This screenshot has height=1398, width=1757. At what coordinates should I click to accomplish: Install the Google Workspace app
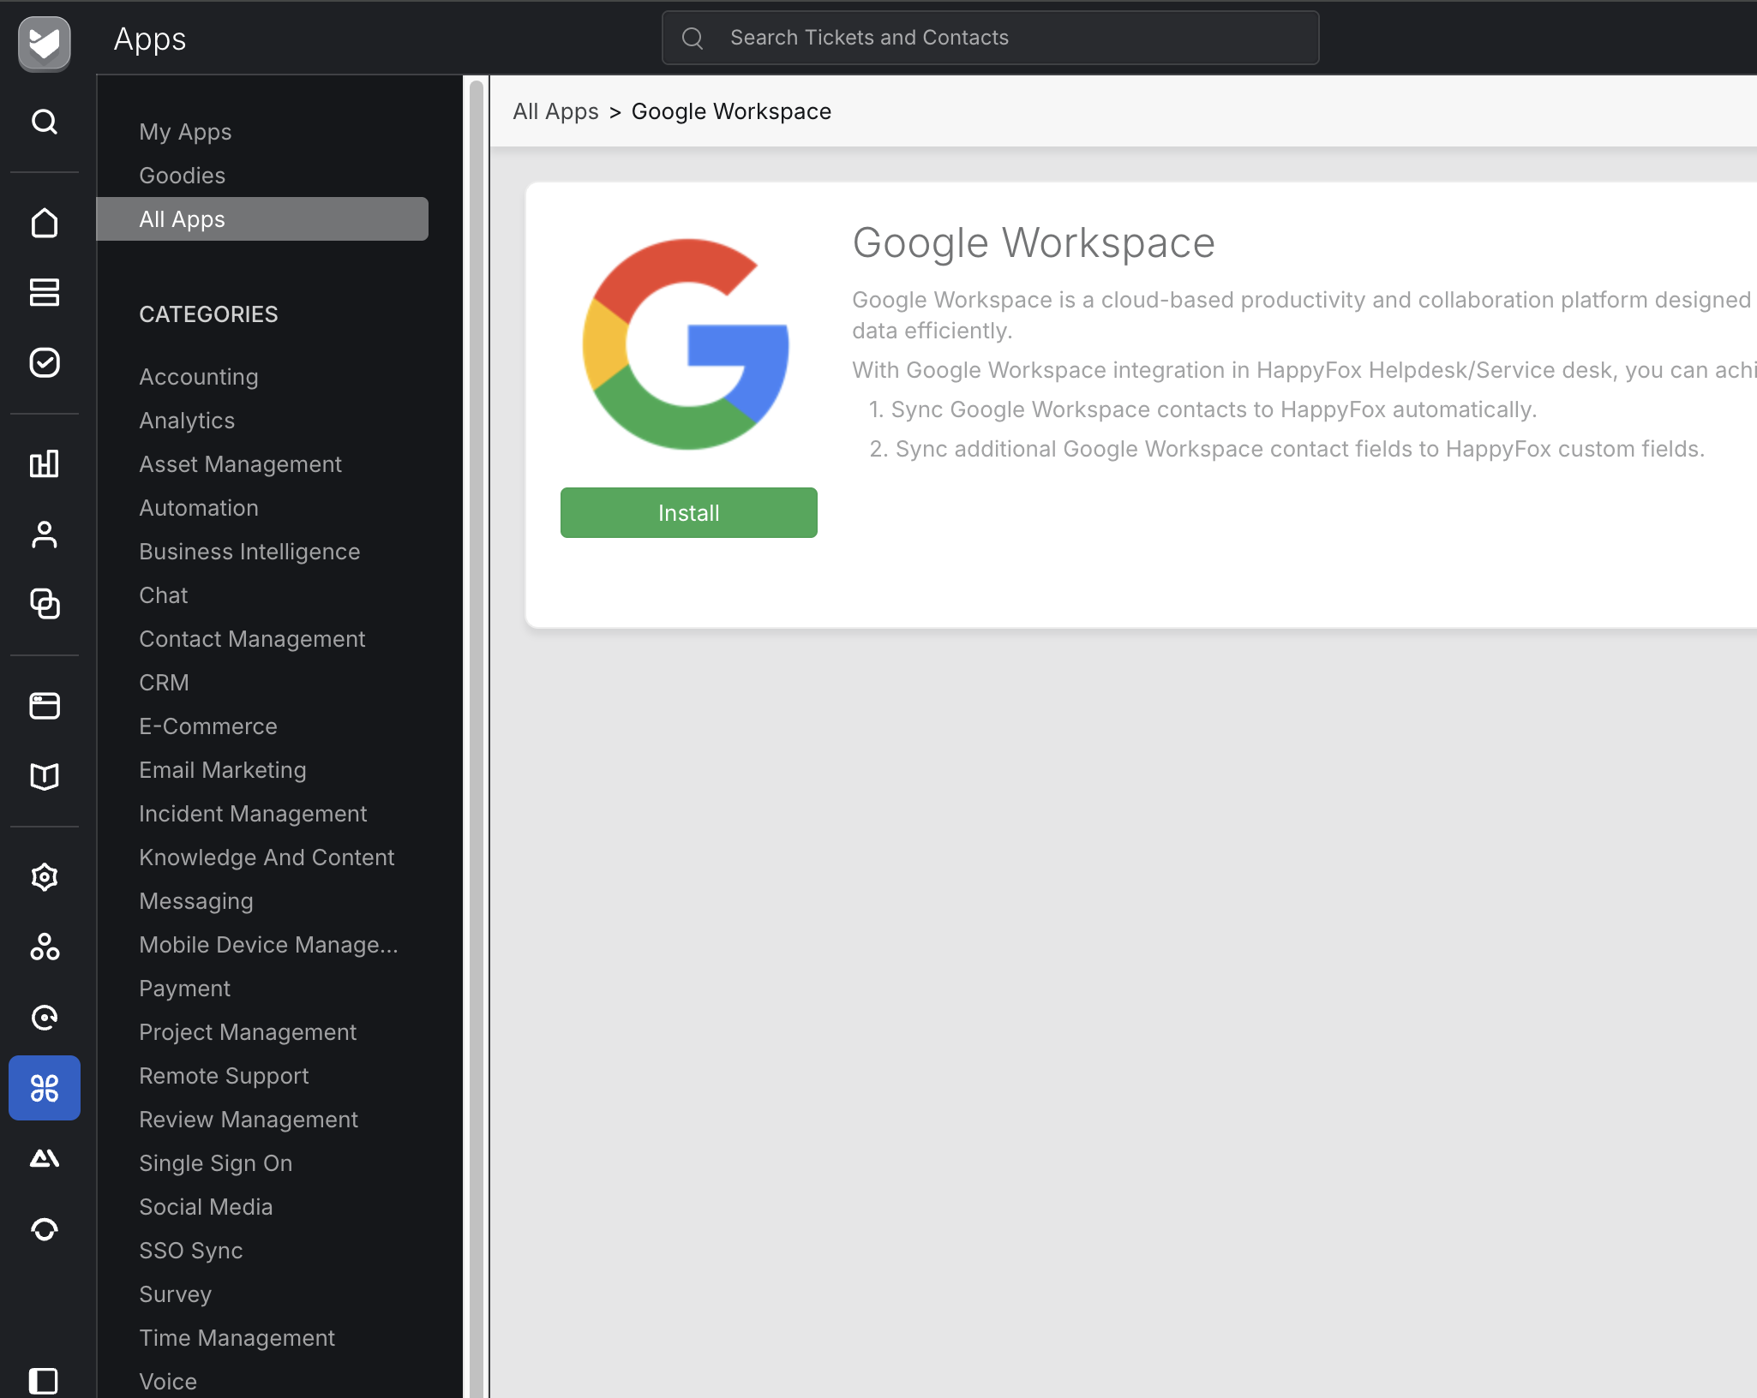coord(689,513)
